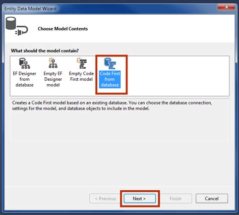Select the EF Designer from database icon
This screenshot has width=239, height=215.
tap(25, 64)
